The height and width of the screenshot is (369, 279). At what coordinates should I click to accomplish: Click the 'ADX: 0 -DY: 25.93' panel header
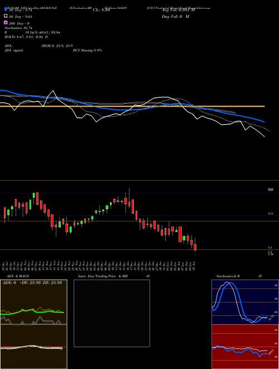point(31,282)
